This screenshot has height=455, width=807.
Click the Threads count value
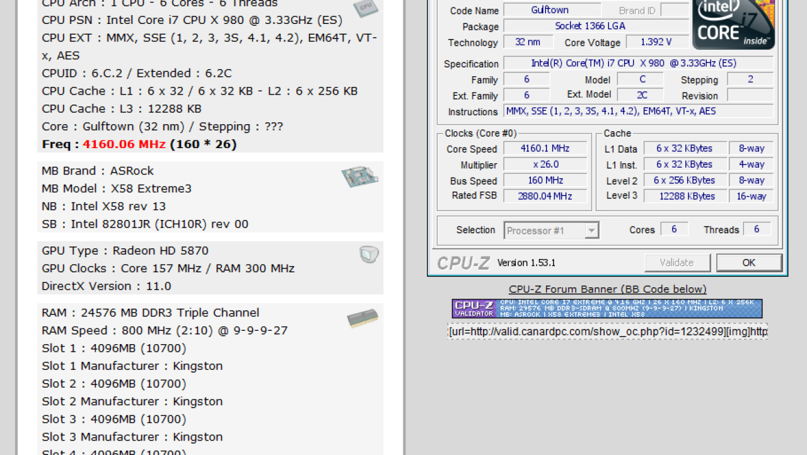(757, 229)
